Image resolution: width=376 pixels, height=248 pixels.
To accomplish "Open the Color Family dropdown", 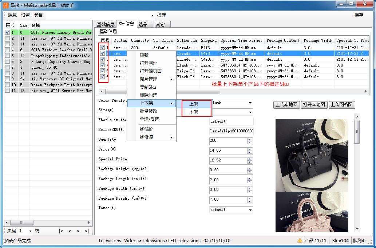I will coord(250,103).
